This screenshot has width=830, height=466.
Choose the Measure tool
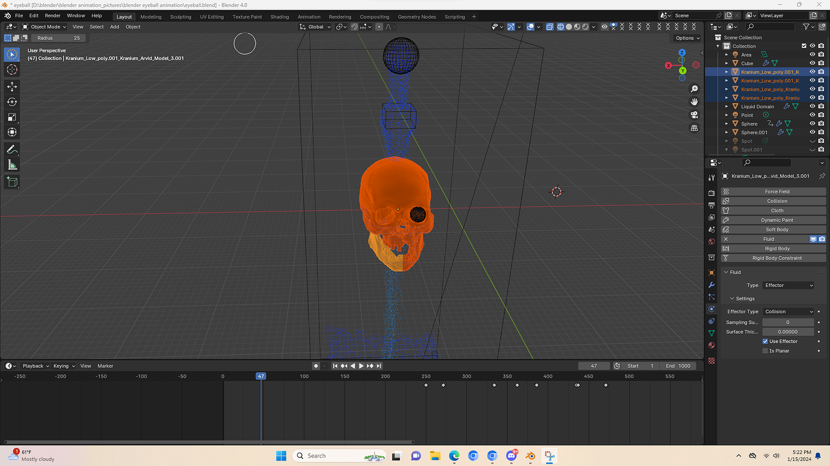click(12, 165)
